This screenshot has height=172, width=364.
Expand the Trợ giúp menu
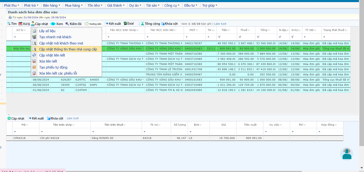(x=209, y=6)
